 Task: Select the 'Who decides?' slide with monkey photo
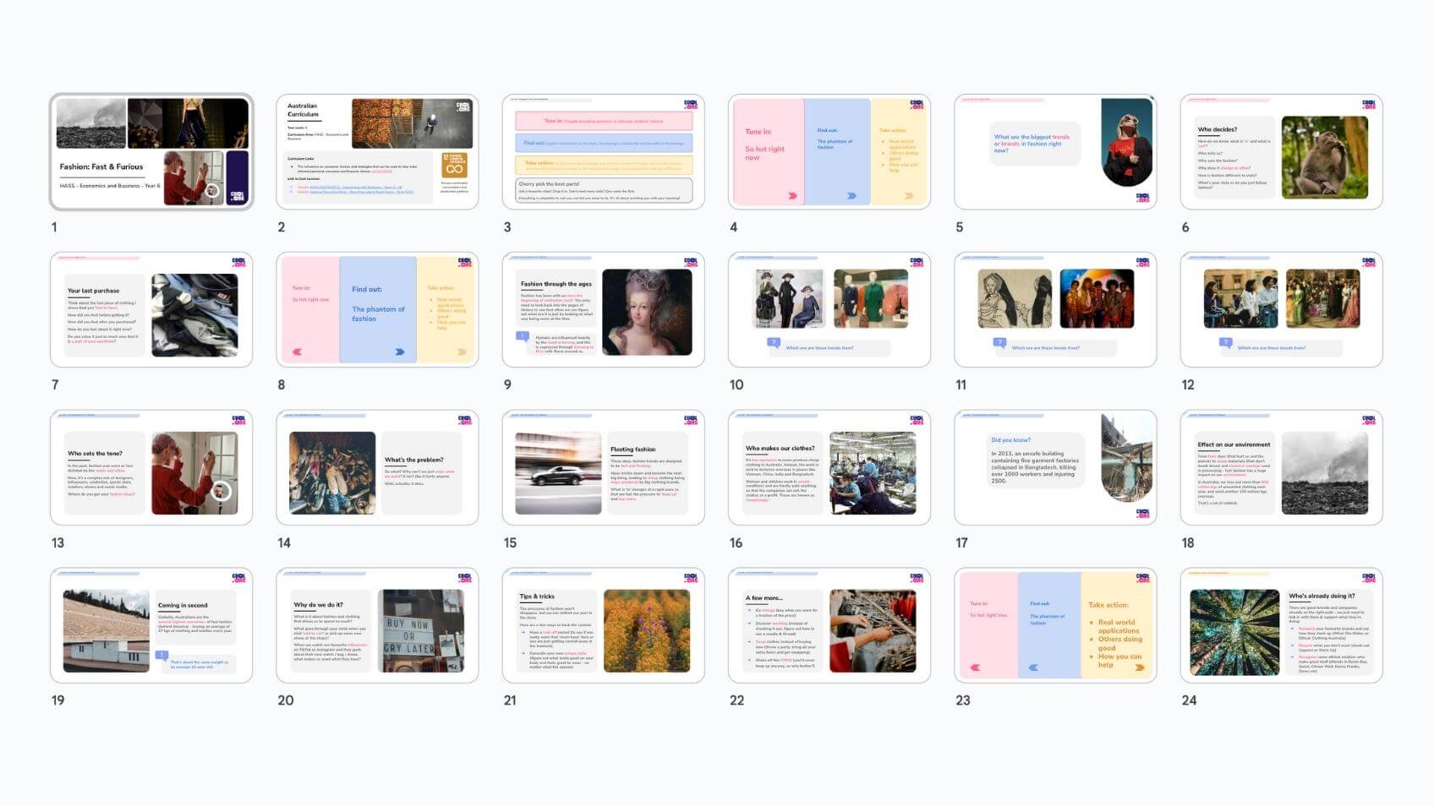tap(1281, 152)
